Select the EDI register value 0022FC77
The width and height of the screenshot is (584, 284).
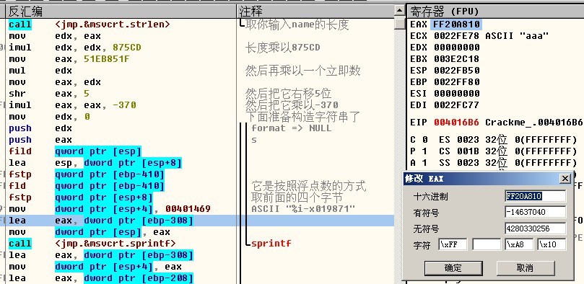point(457,105)
